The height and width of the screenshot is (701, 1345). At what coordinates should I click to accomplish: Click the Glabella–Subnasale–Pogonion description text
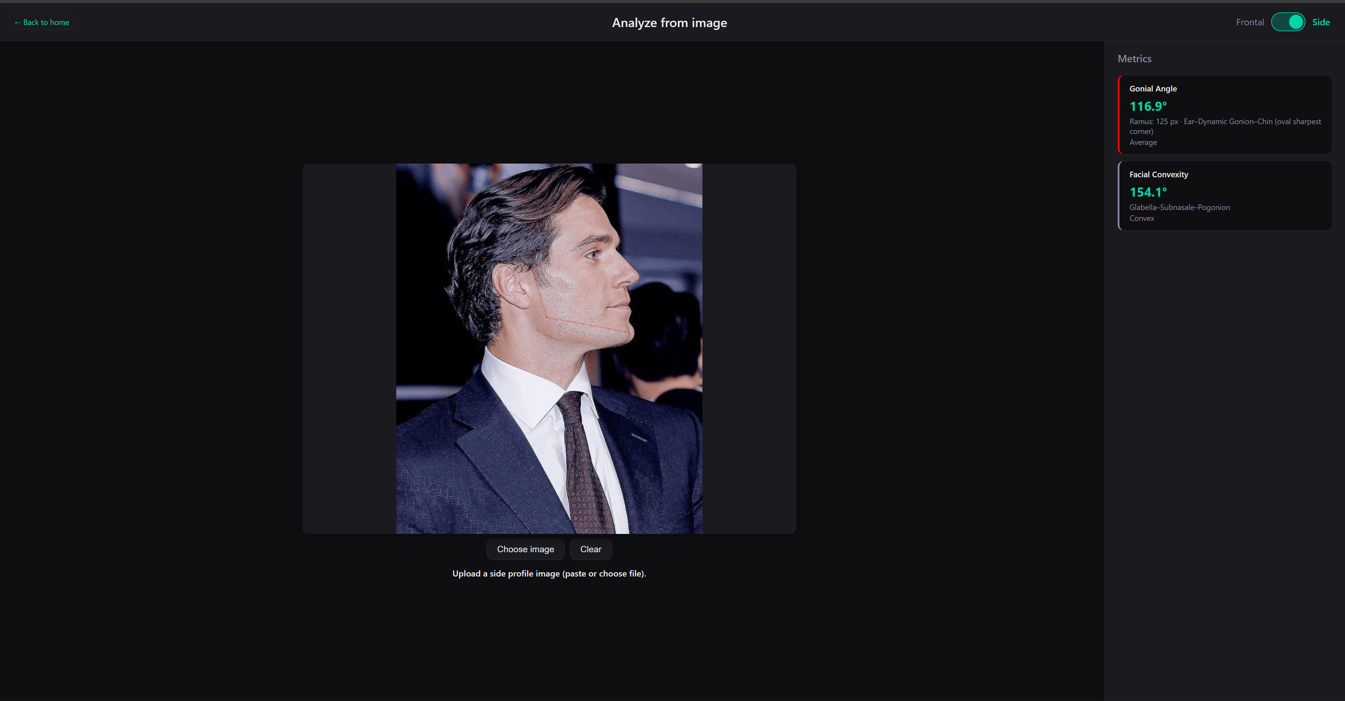[x=1179, y=208]
